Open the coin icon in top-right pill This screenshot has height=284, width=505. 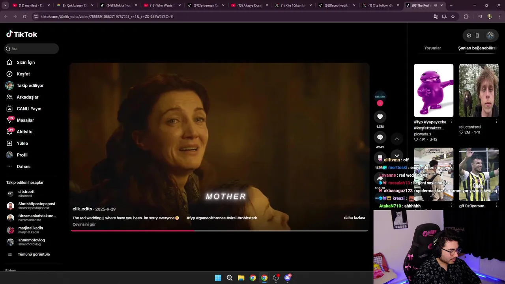click(469, 35)
